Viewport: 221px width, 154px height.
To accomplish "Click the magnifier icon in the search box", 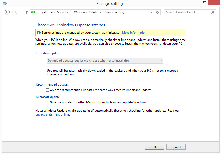I will point(213,12).
